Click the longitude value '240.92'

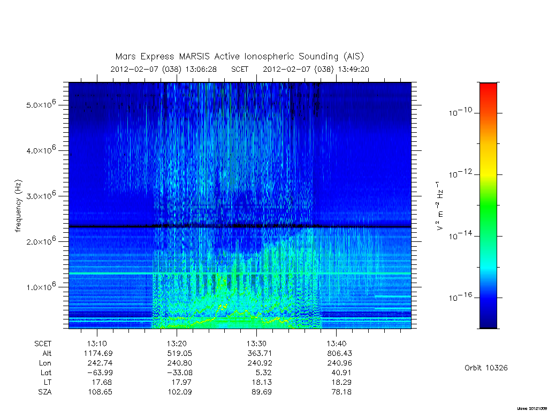pos(260,363)
